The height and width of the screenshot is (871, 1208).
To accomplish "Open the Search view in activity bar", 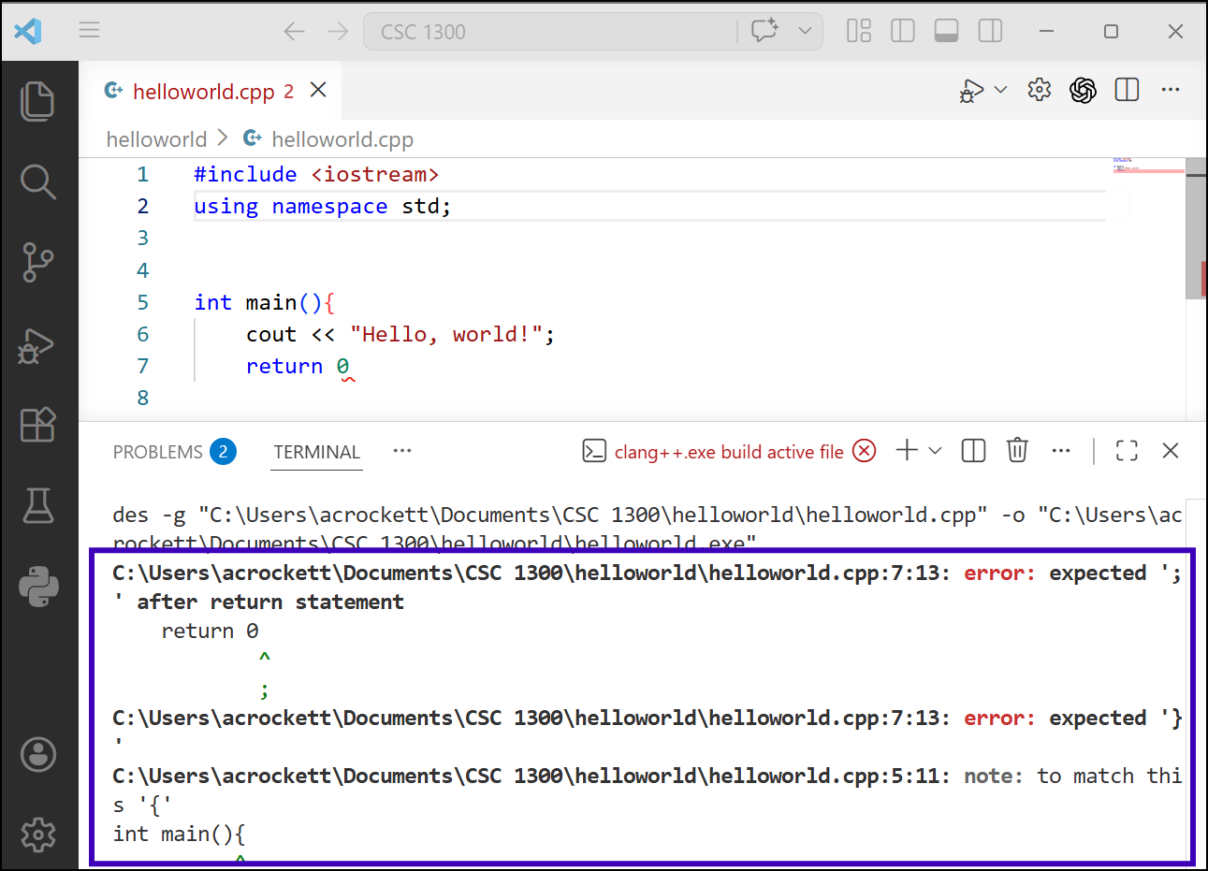I will (x=38, y=181).
